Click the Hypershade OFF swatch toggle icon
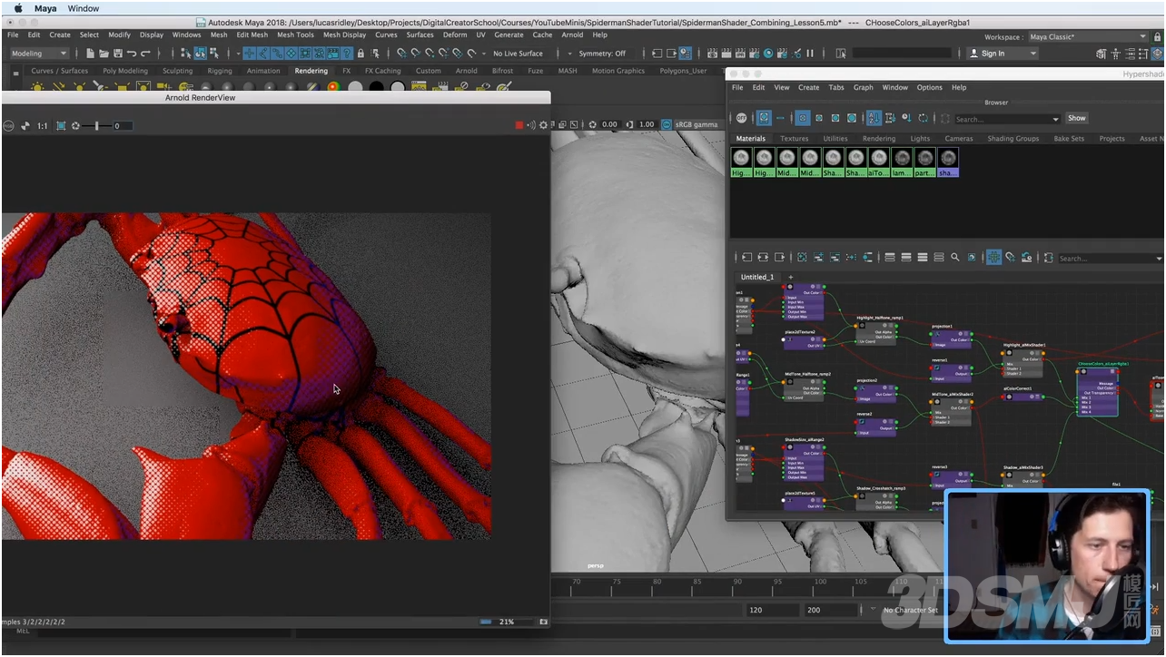The width and height of the screenshot is (1166, 657). coord(741,118)
